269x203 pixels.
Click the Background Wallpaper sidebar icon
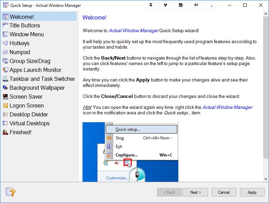(x=5, y=88)
